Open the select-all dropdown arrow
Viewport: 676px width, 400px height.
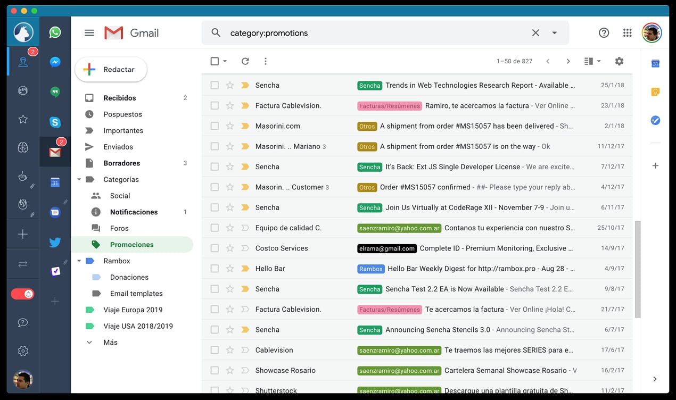pos(225,61)
